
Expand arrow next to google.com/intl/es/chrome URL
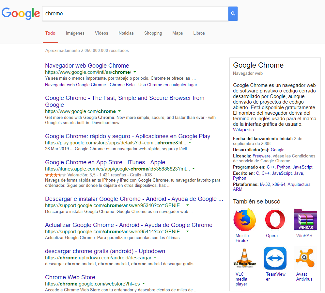pos(135,72)
